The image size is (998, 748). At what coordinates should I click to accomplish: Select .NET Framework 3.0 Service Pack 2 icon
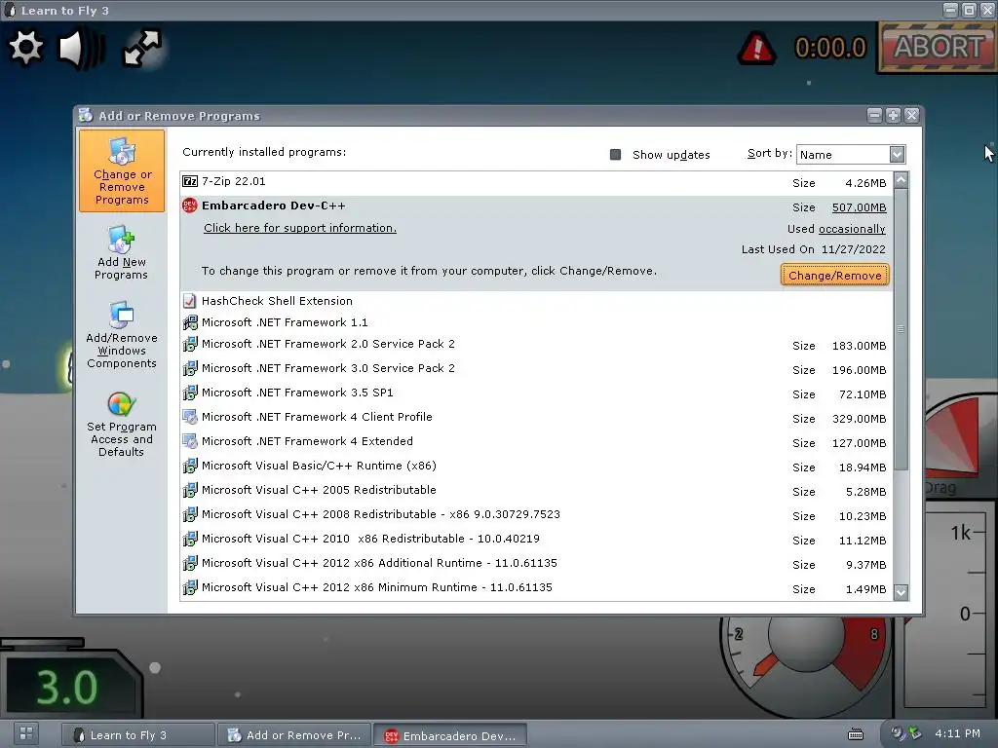[x=190, y=368]
